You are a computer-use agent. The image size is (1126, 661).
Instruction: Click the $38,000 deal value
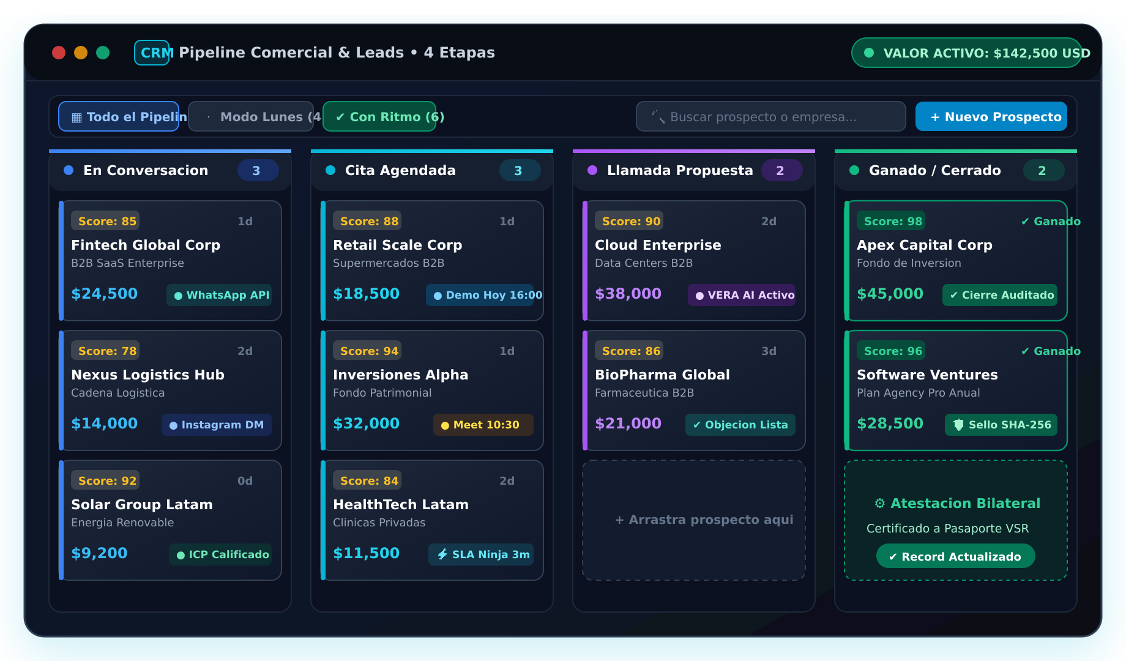pos(628,294)
